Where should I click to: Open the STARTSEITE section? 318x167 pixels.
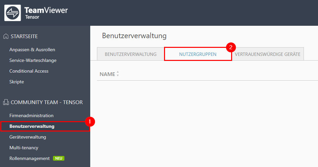(x=24, y=36)
